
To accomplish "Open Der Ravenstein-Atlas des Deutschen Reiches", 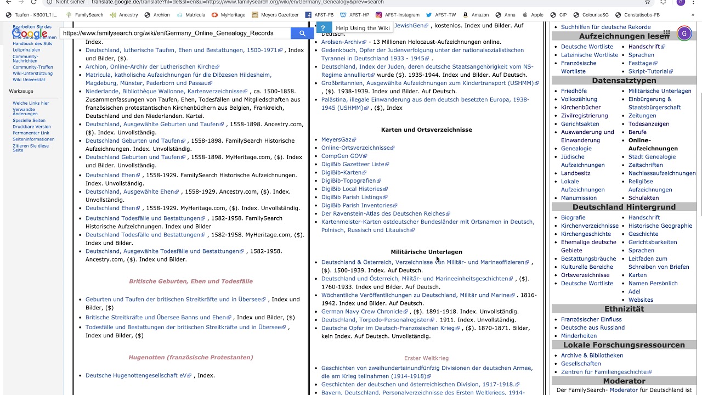I will pos(386,213).
